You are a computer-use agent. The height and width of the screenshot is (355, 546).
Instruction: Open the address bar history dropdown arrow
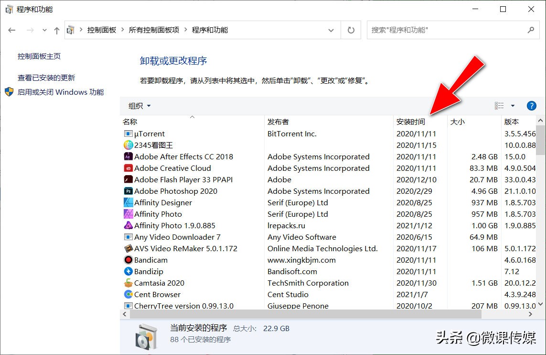tap(331, 30)
